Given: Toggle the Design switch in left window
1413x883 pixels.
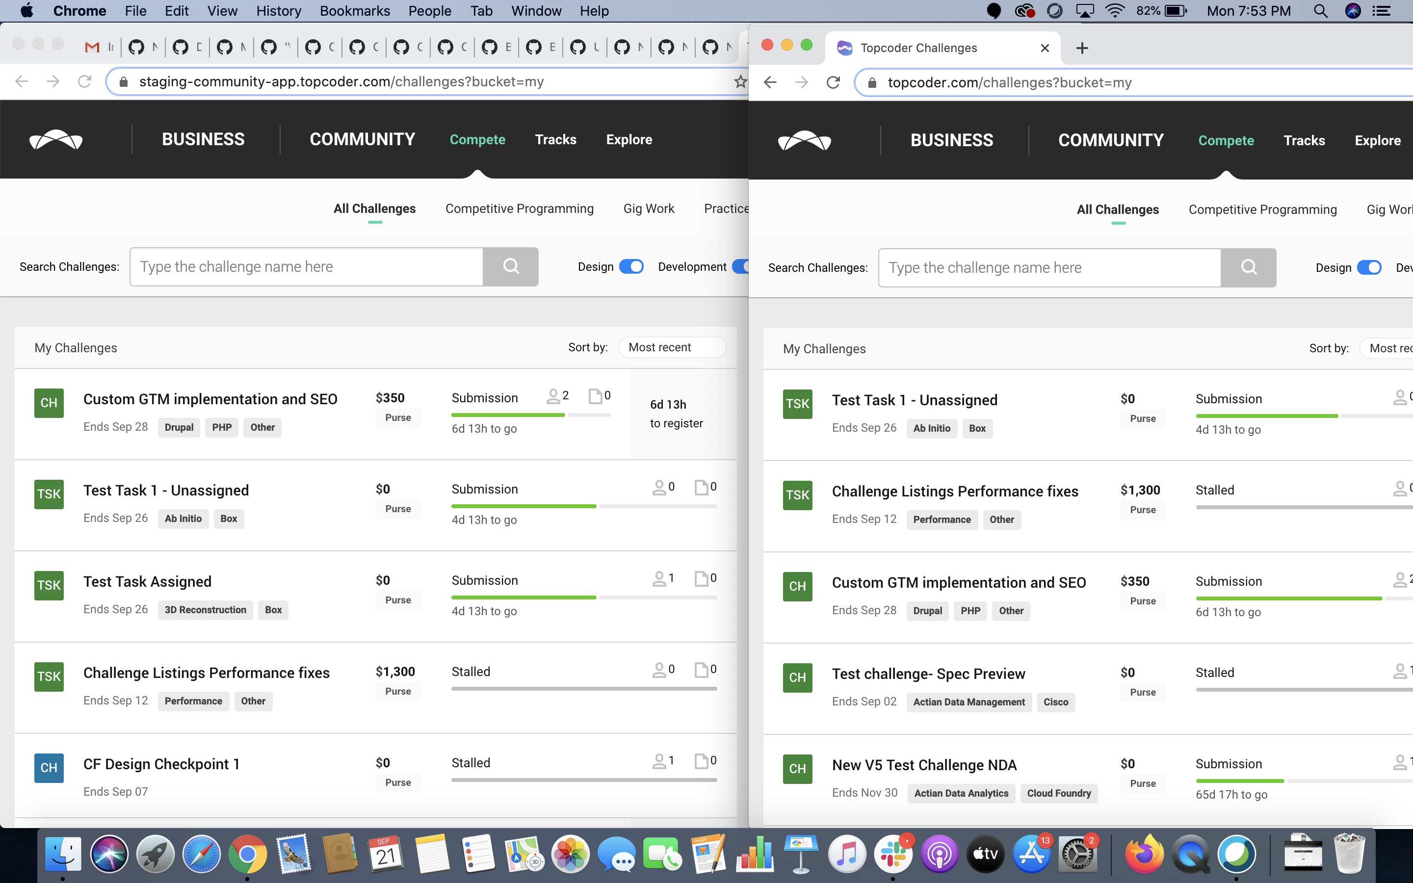Looking at the screenshot, I should tap(631, 266).
